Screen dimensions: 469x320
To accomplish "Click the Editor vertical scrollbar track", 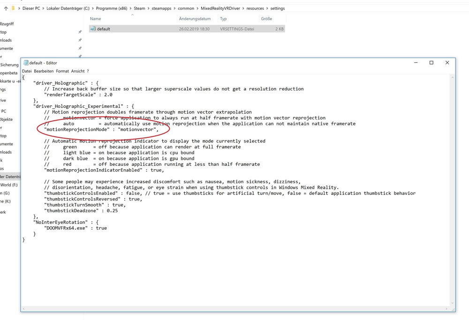I will pos(452,190).
